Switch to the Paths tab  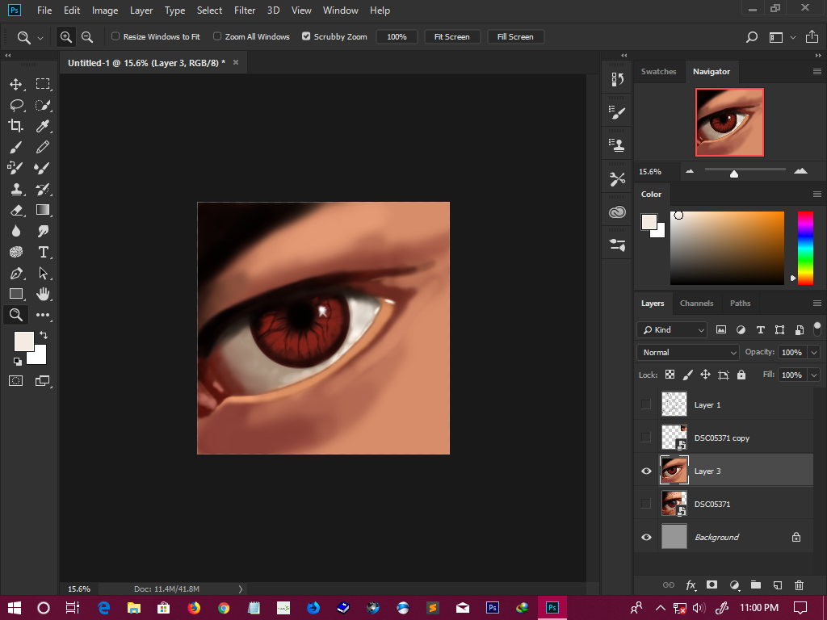[740, 304]
